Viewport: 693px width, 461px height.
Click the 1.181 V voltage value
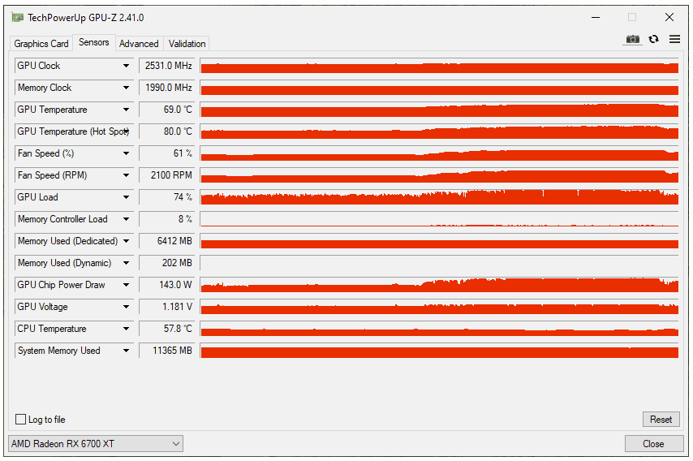[167, 307]
